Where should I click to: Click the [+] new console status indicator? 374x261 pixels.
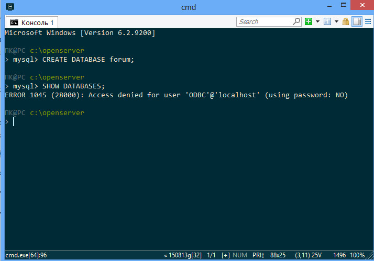click(226, 255)
